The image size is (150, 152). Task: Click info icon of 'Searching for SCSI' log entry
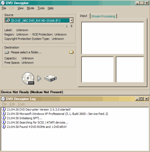(x=4, y=122)
